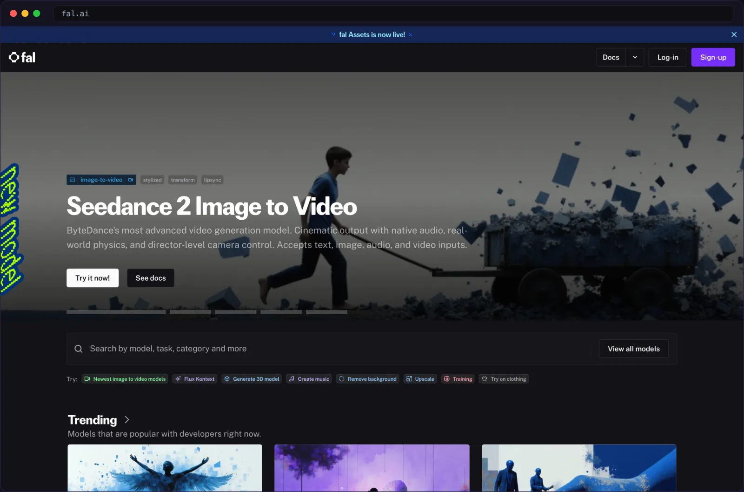Open the Docs page
Image resolution: width=744 pixels, height=492 pixels.
(611, 57)
